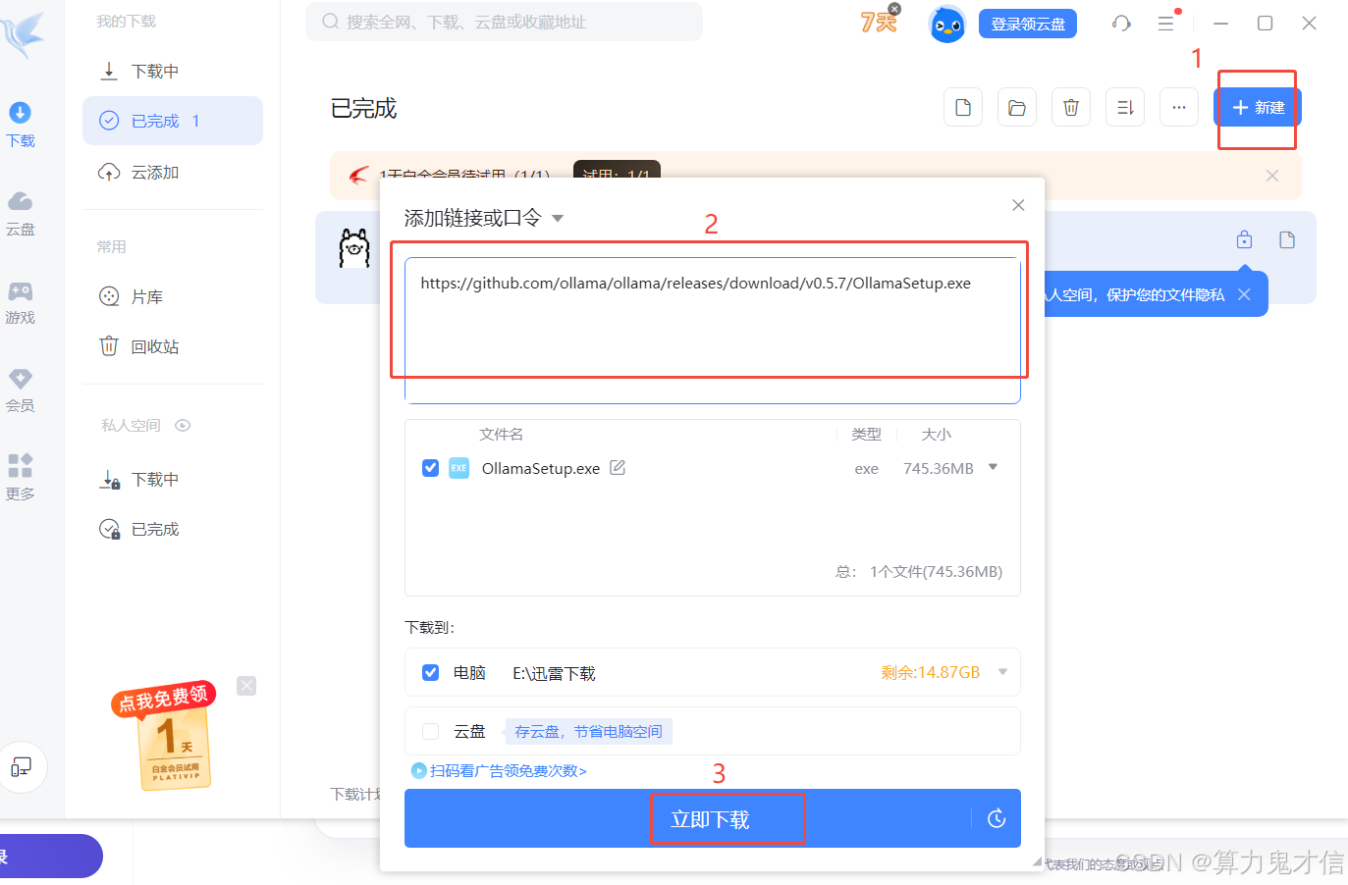This screenshot has height=885, width=1348.
Task: Click the 存云盘，节省电脑空间 tag
Action: coord(588,731)
